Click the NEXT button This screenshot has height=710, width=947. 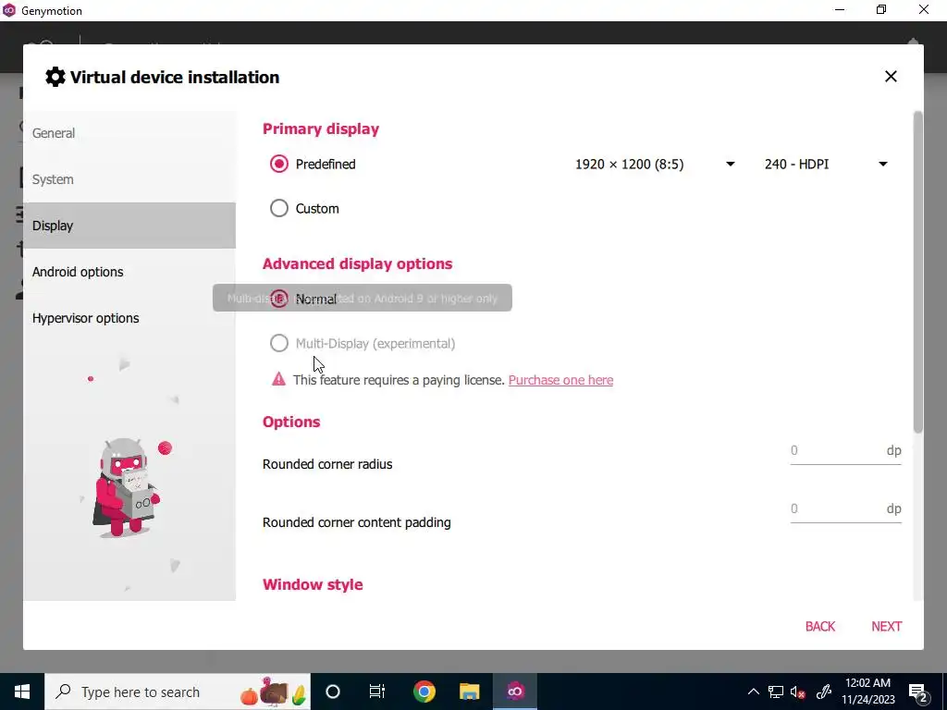tap(886, 626)
